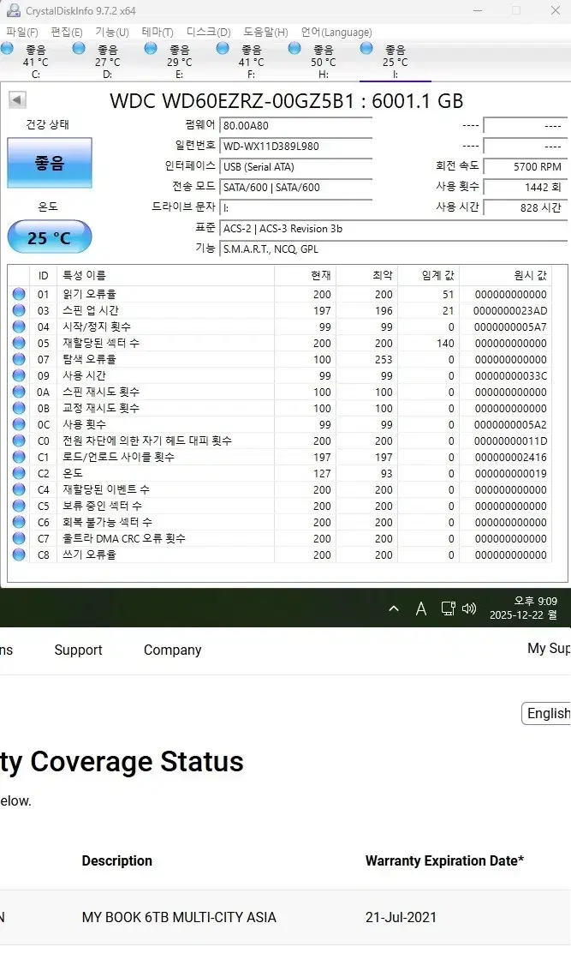The width and height of the screenshot is (571, 965).
Task: Click the serial number field WD-WX11D389L980
Action: tap(295, 147)
